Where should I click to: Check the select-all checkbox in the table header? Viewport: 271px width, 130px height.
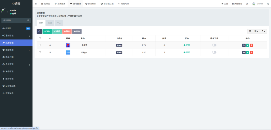[40, 38]
